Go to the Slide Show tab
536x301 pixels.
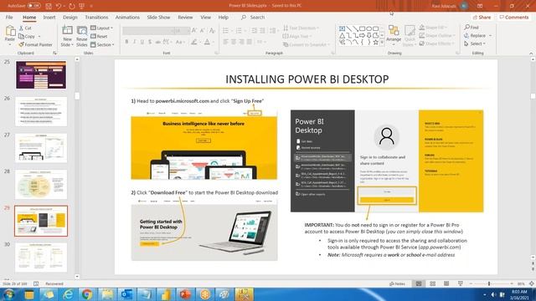158,17
